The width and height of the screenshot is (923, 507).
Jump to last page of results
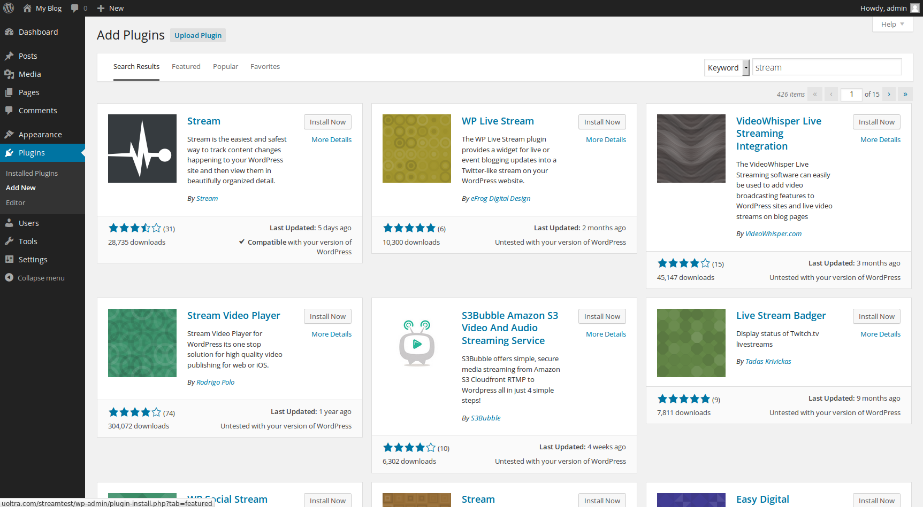[905, 94]
